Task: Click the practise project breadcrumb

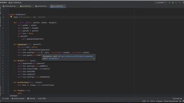Action: tap(3, 3)
